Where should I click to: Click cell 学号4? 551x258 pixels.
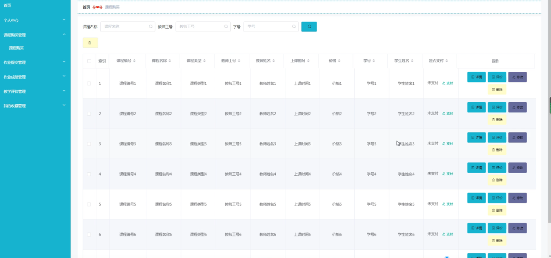point(372,174)
